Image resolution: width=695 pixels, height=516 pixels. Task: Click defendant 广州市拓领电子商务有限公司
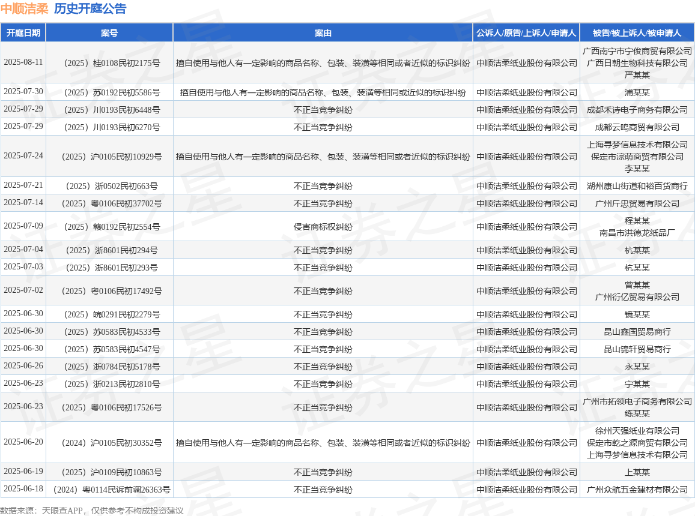637,401
